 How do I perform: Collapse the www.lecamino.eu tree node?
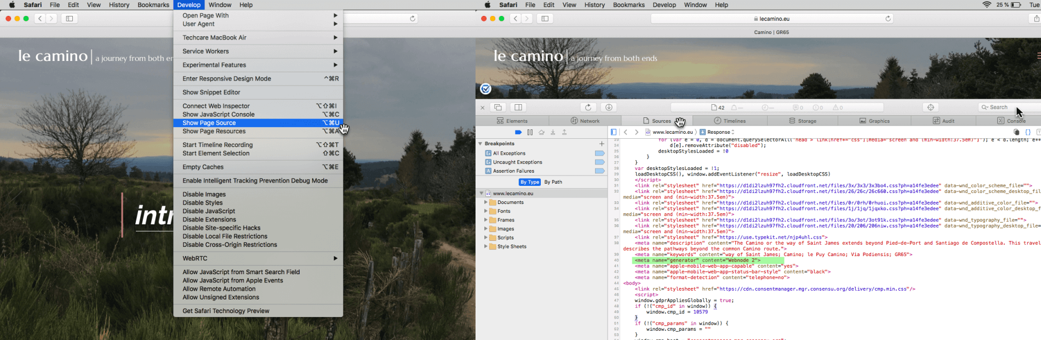click(x=482, y=194)
